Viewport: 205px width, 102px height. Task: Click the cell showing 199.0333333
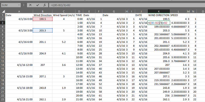(x=159, y=27)
